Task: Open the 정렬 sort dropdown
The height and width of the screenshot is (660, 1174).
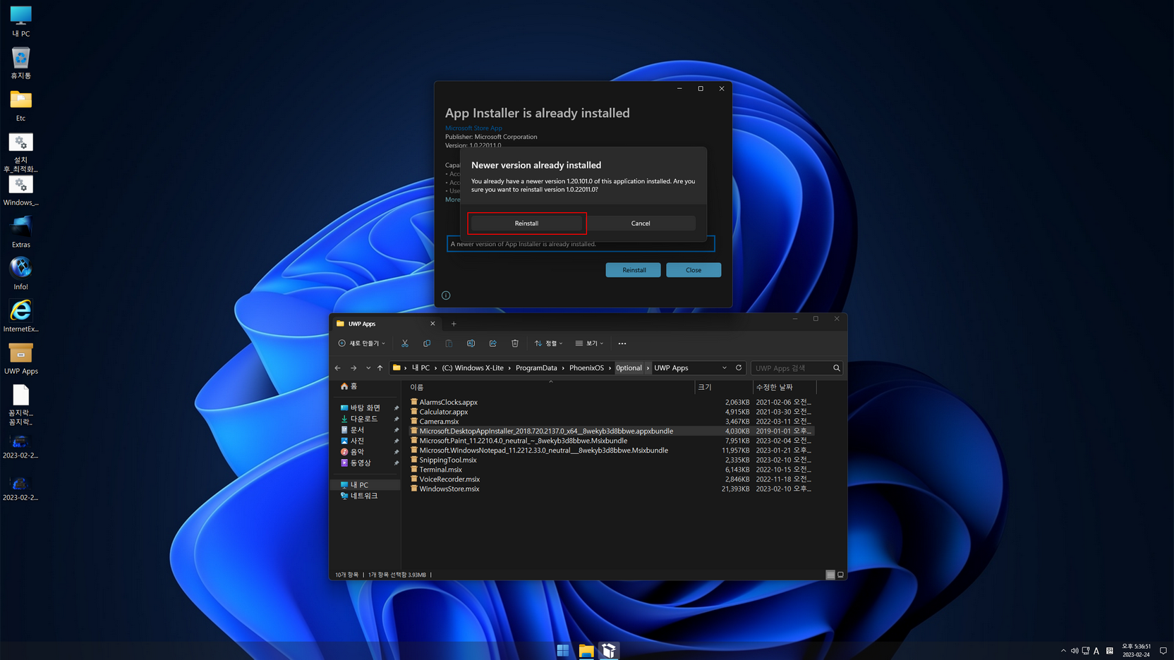Action: coord(549,343)
